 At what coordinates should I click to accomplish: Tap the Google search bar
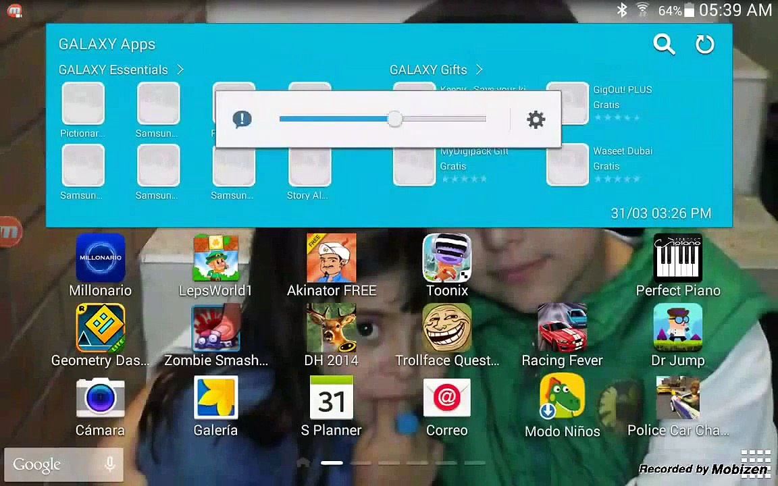coord(63,464)
